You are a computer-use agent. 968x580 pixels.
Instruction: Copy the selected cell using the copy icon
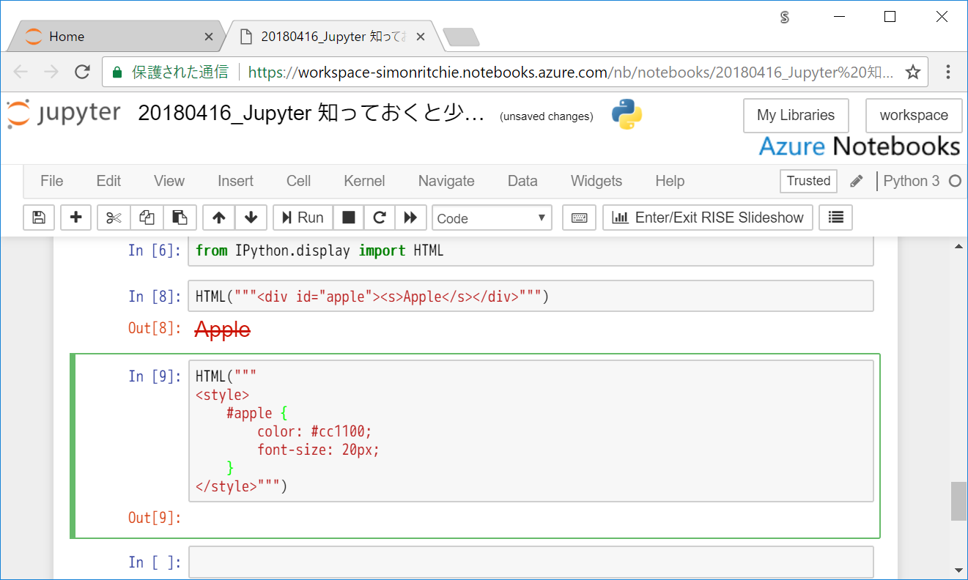tap(146, 217)
